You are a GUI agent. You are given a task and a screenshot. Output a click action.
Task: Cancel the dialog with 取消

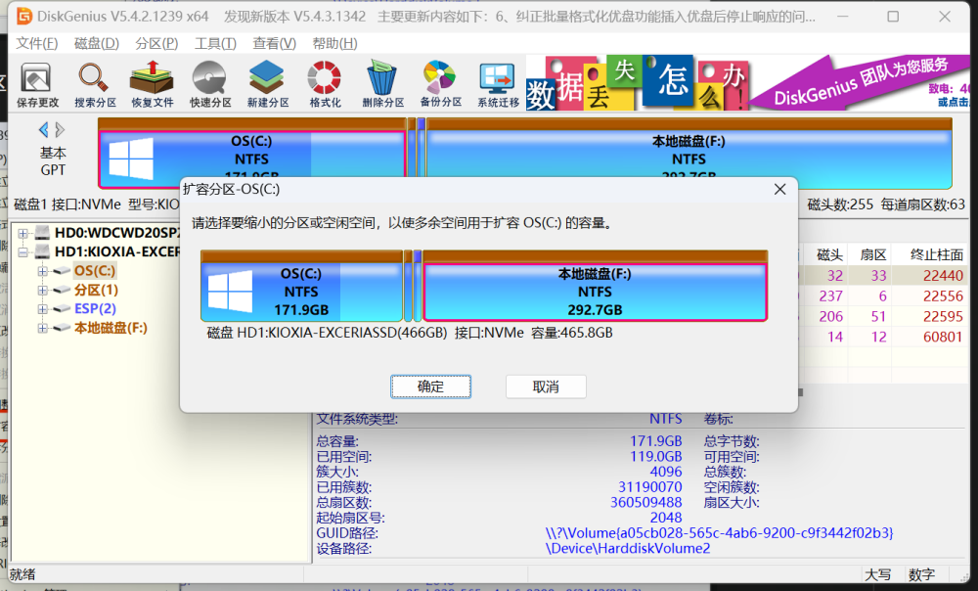pyautogui.click(x=546, y=386)
